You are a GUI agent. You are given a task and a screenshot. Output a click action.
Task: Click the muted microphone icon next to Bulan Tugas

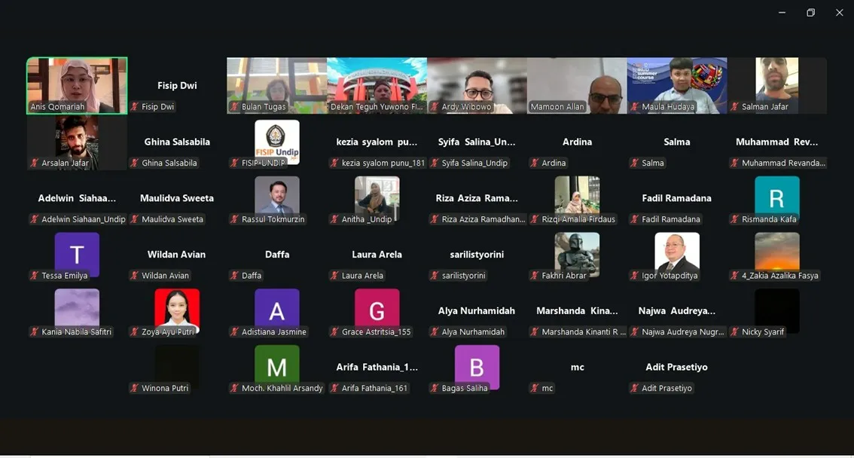tap(235, 107)
